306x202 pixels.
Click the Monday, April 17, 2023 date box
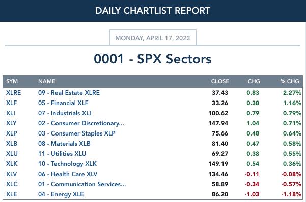click(153, 38)
